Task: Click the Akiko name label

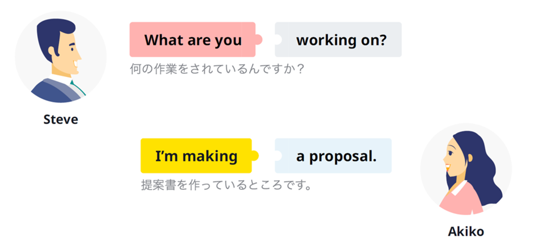Action: (x=466, y=232)
